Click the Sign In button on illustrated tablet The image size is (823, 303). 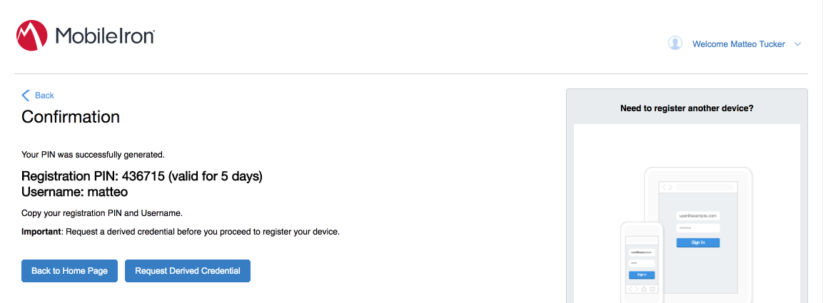point(698,242)
